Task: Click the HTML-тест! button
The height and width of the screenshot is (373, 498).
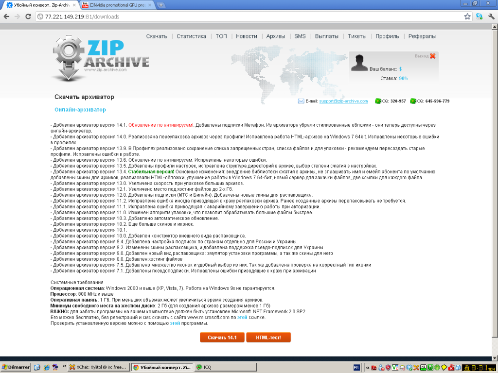Action: point(268,338)
